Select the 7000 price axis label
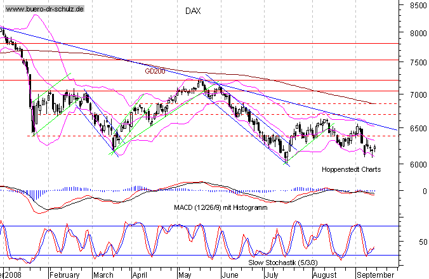The image size is (429, 279). [x=416, y=95]
